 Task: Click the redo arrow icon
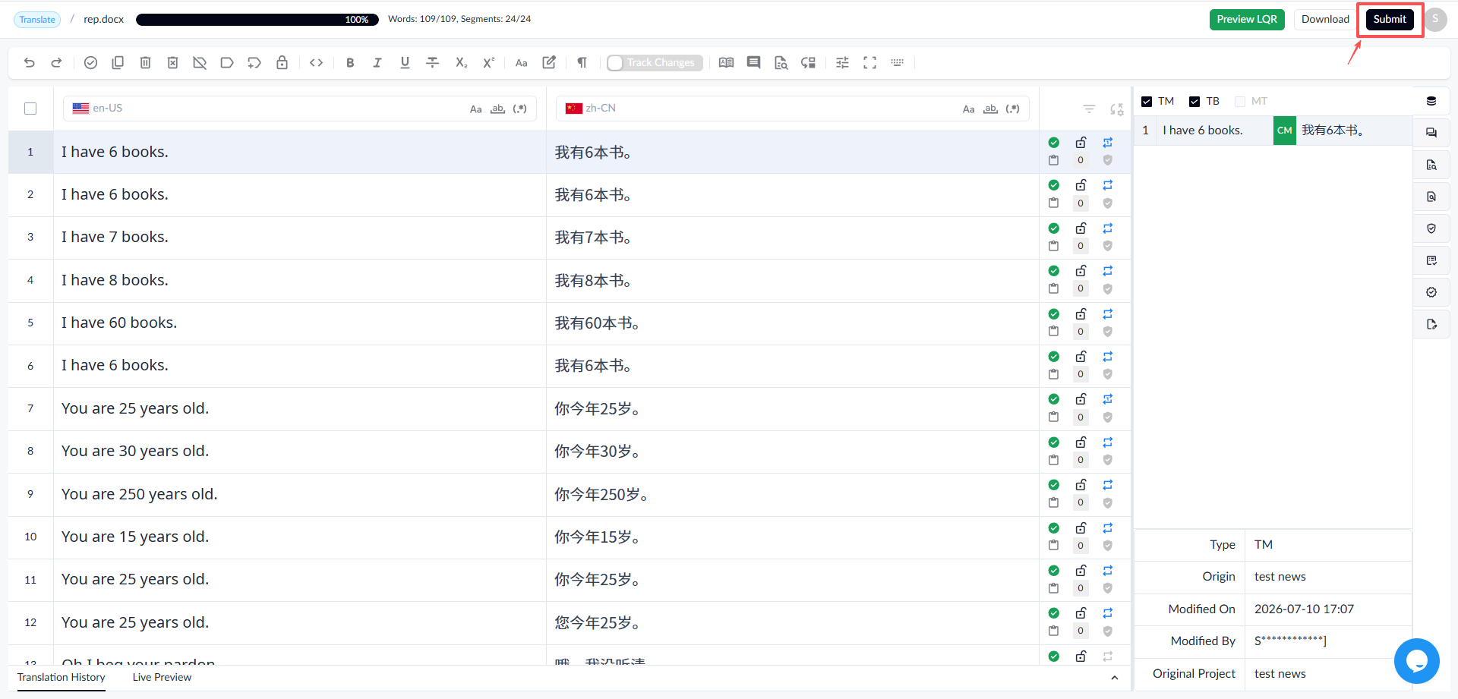pyautogui.click(x=56, y=63)
